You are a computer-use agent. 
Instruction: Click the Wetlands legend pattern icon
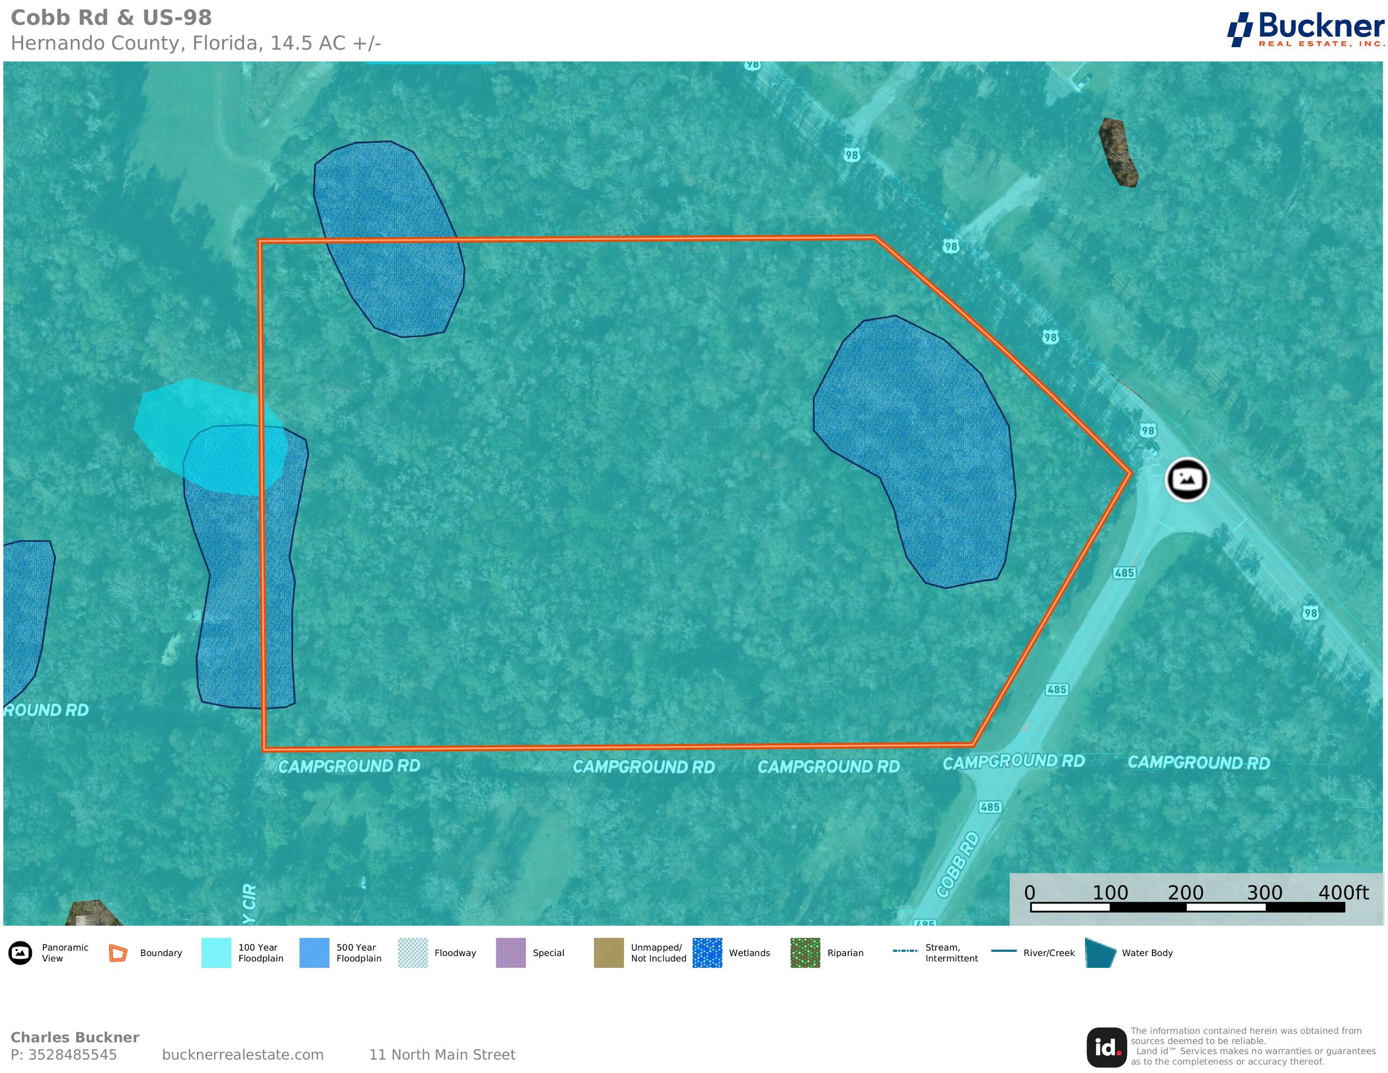707,953
